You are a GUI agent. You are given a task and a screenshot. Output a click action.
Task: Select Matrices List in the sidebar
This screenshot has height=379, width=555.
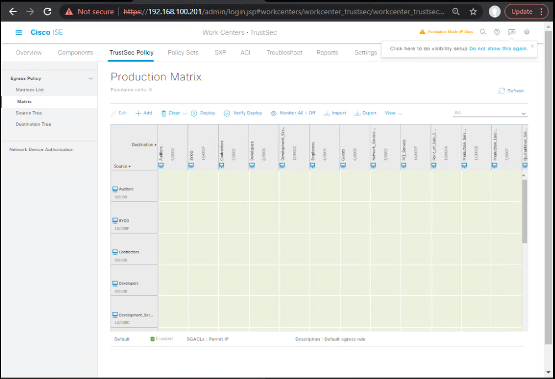point(30,90)
